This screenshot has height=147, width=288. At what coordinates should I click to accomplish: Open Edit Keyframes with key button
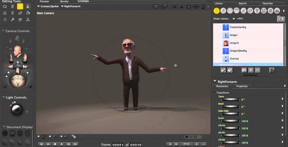tap(186, 144)
